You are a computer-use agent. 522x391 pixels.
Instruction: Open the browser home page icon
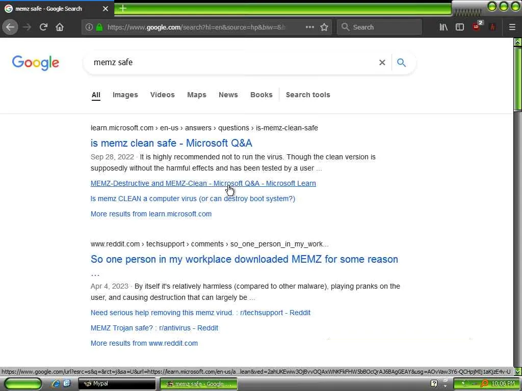[x=60, y=27]
